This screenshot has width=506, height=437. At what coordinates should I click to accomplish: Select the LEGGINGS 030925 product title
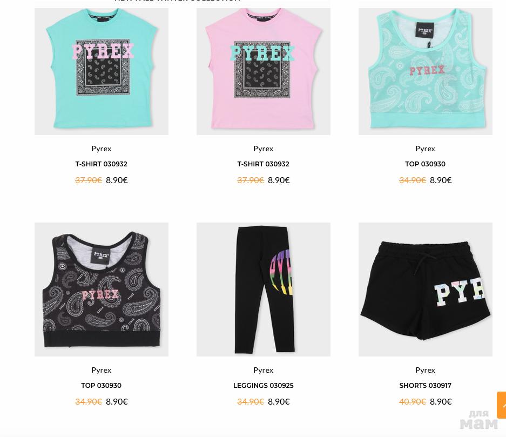264,385
